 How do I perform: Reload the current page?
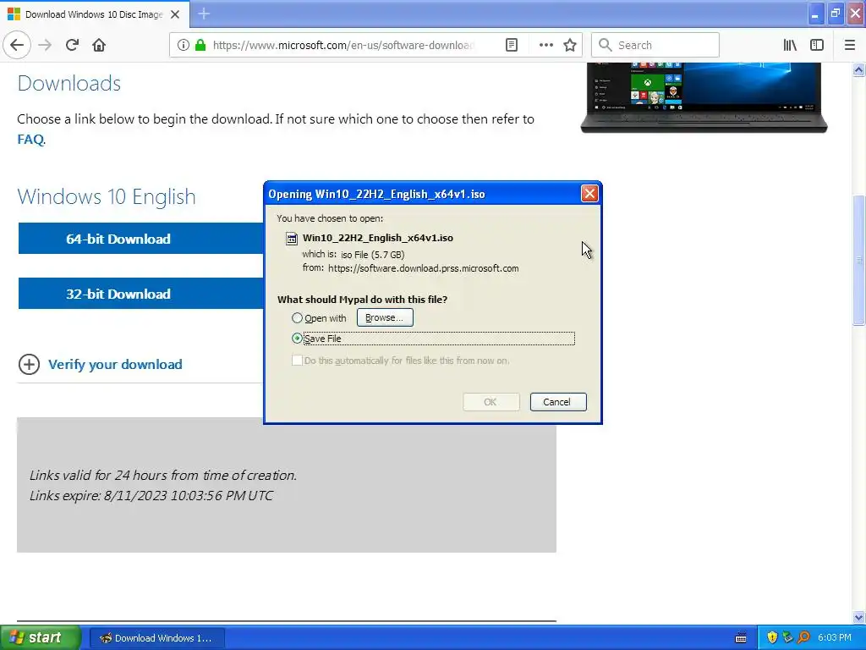(72, 46)
